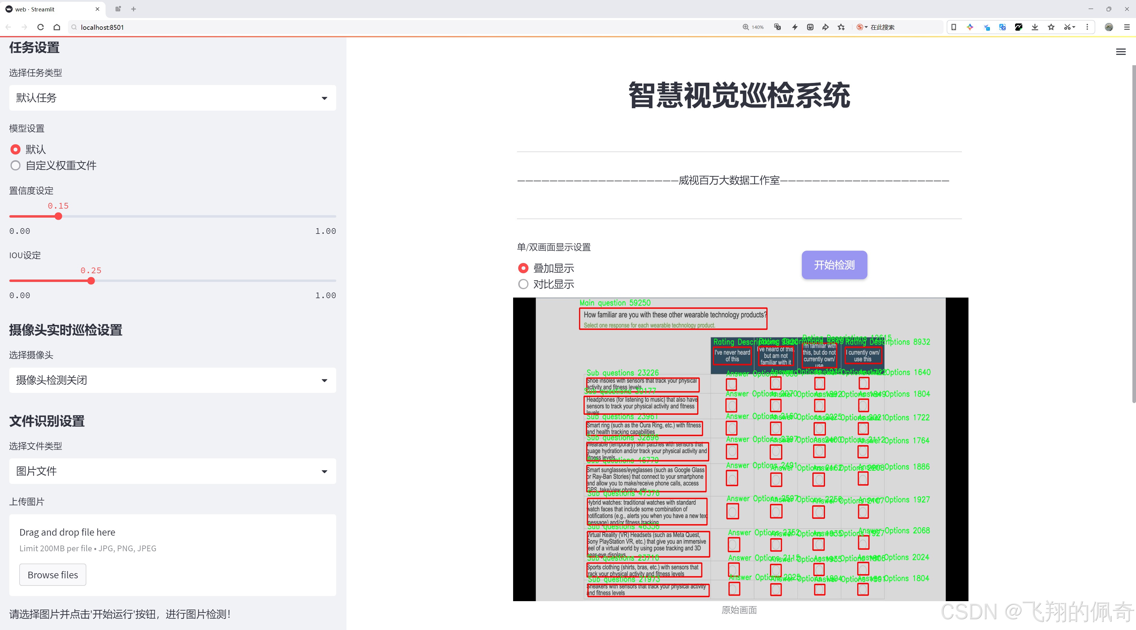
Task: Select the 对比显示 comparison display radio
Action: coord(523,284)
